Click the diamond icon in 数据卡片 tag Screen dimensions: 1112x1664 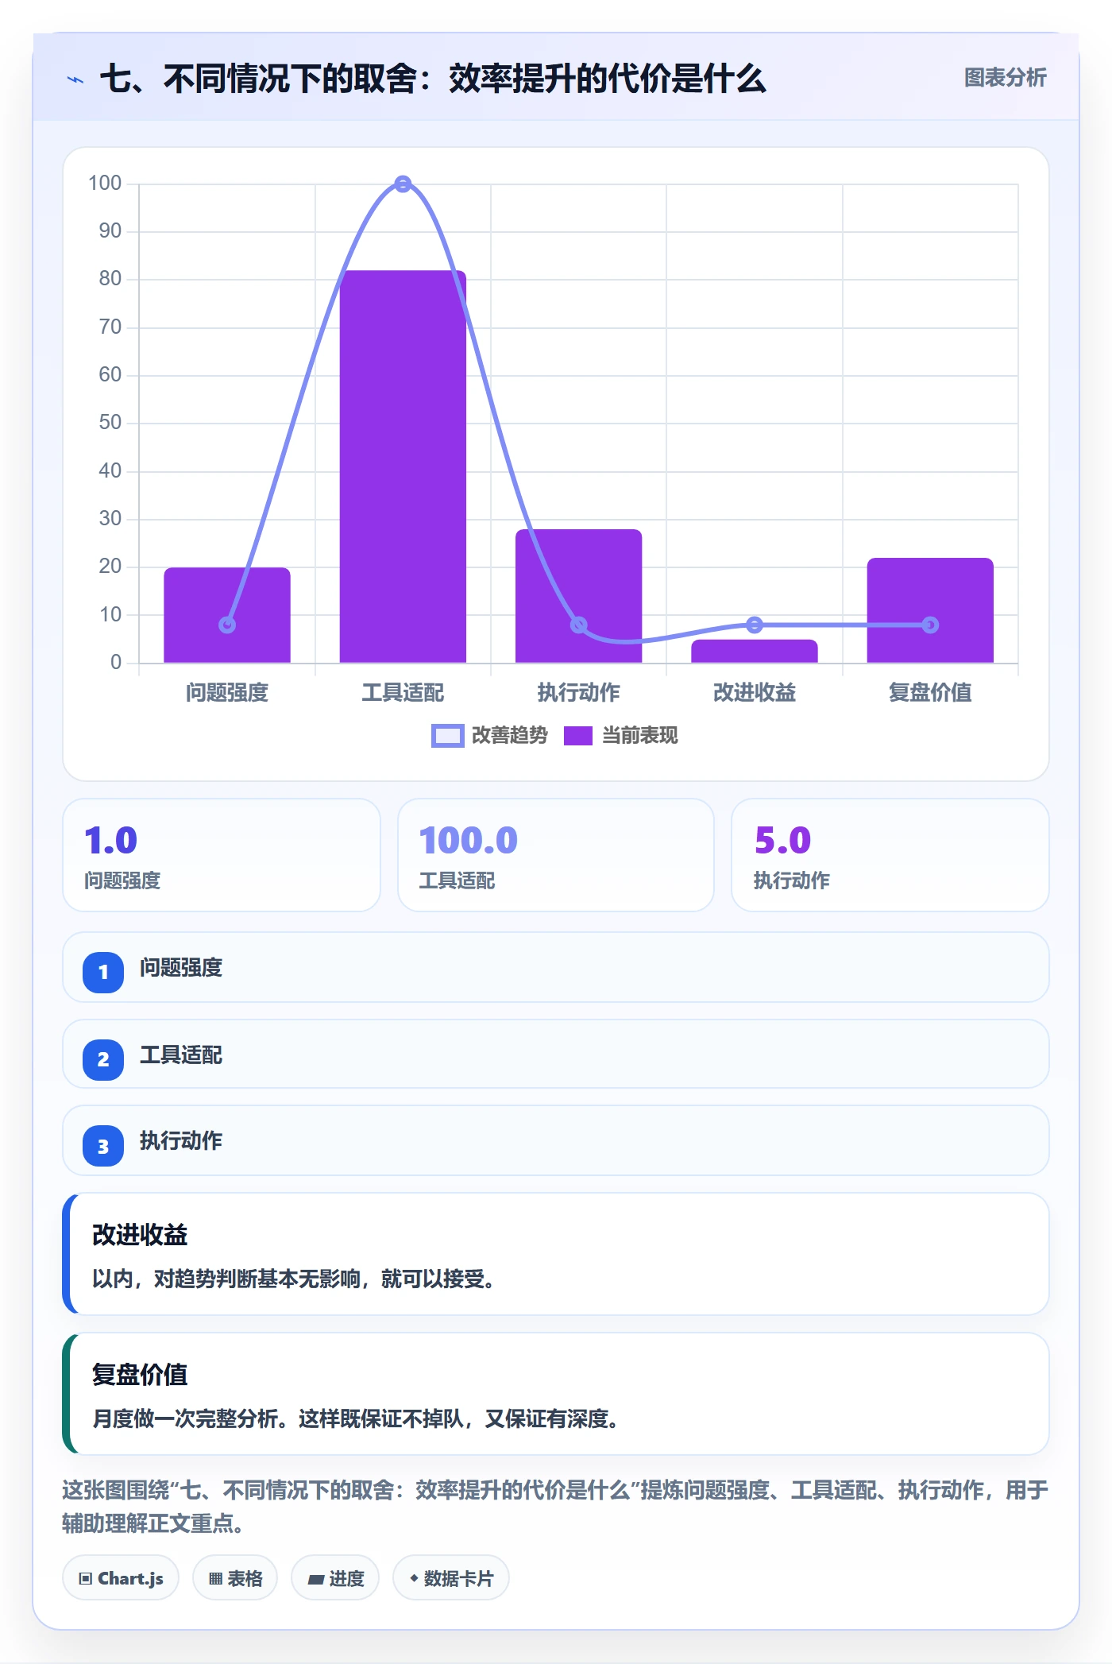coord(414,1578)
